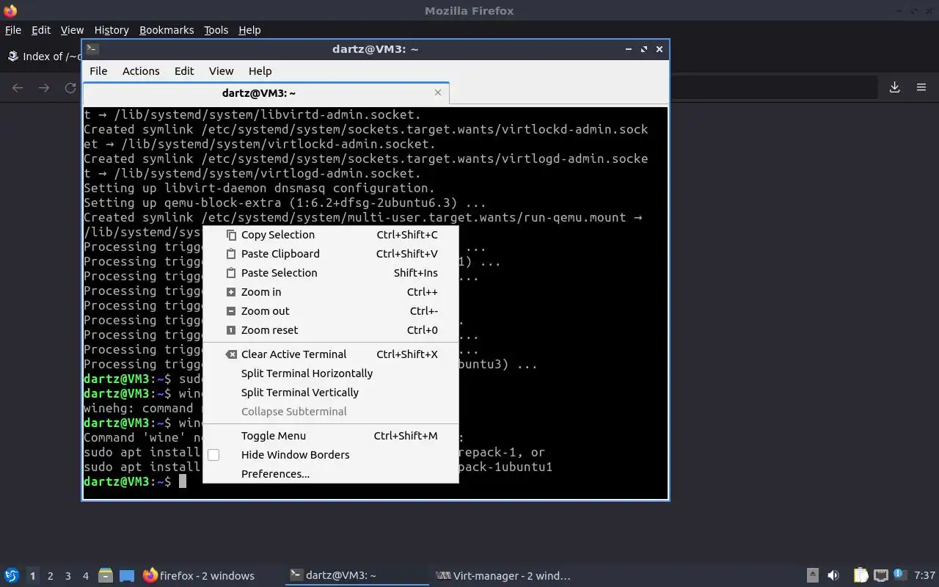Select the dartz@VM3: ~ terminal tab
This screenshot has height=587, width=939.
pos(266,93)
